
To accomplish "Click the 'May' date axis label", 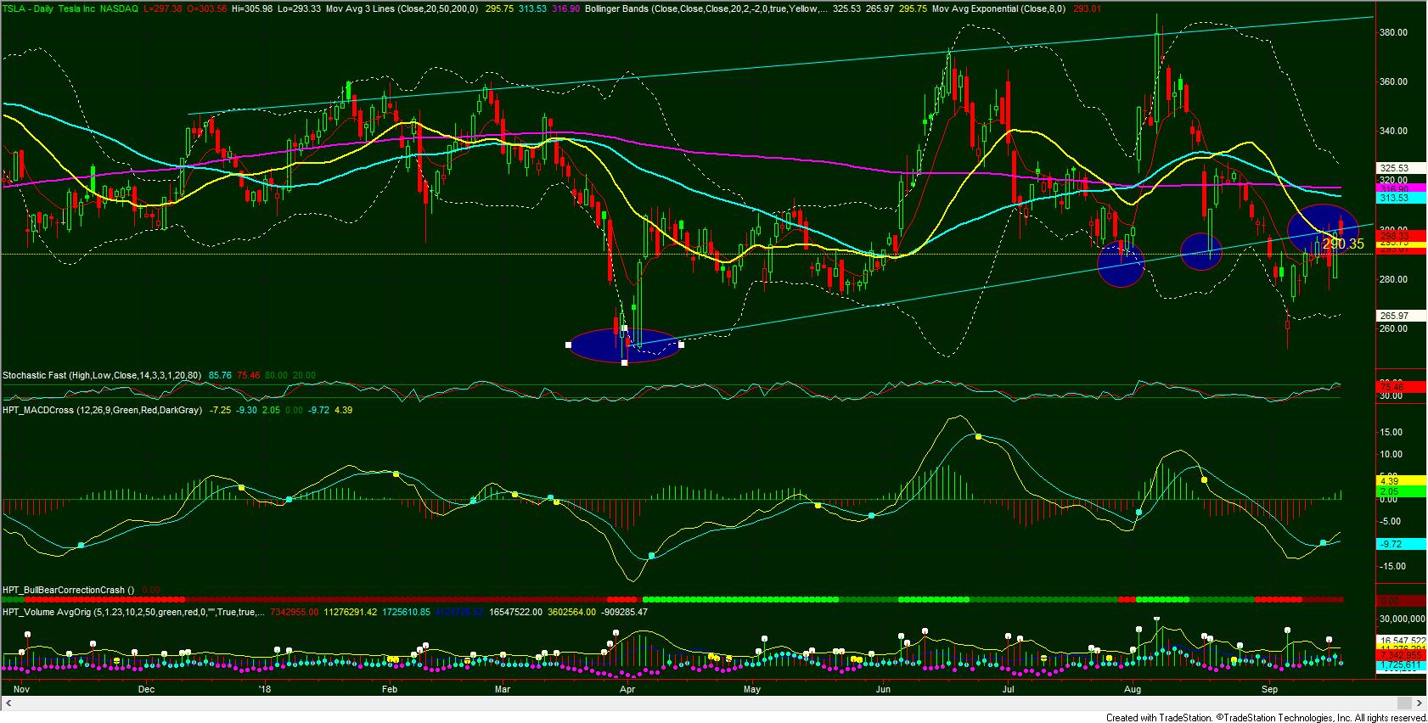I will pos(751,689).
